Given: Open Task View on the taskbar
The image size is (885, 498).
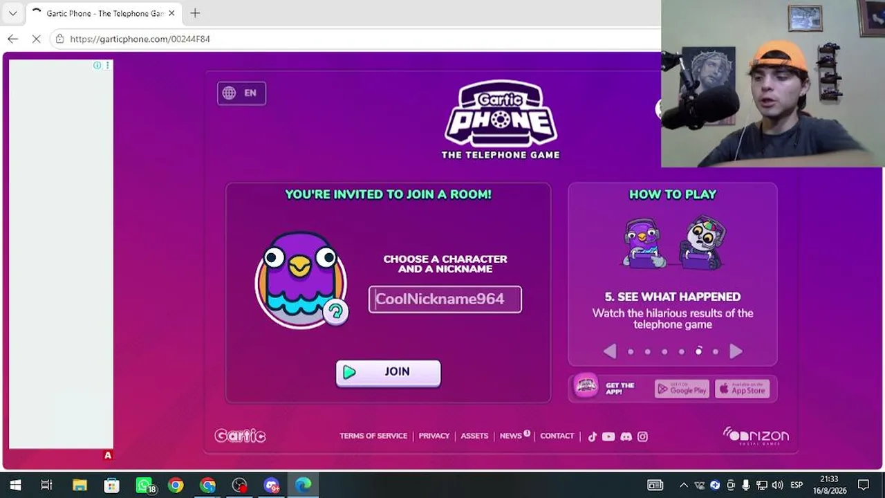Looking at the screenshot, I should point(46,485).
